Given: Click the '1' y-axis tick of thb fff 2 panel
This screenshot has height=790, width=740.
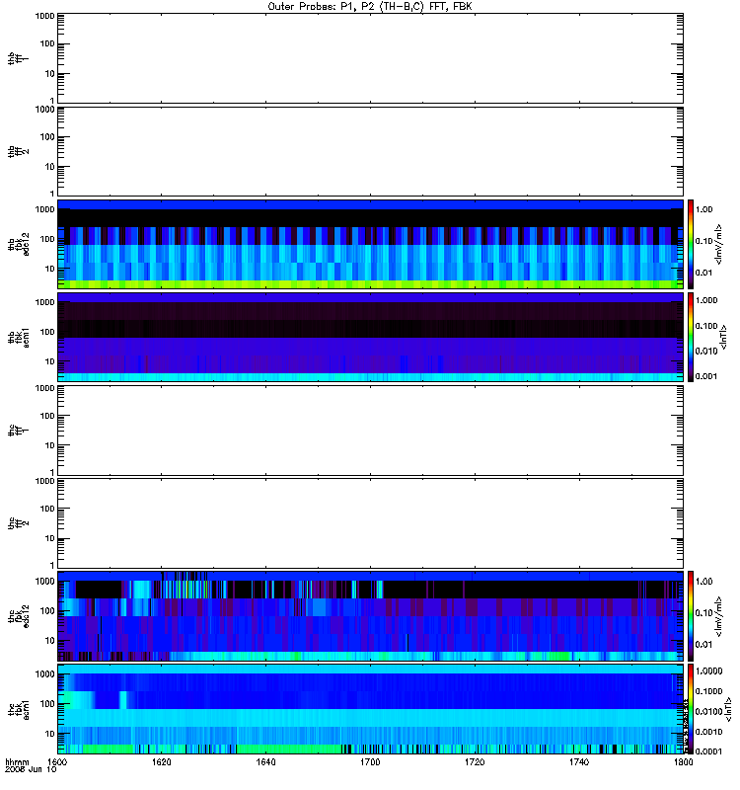Looking at the screenshot, I should [x=52, y=194].
